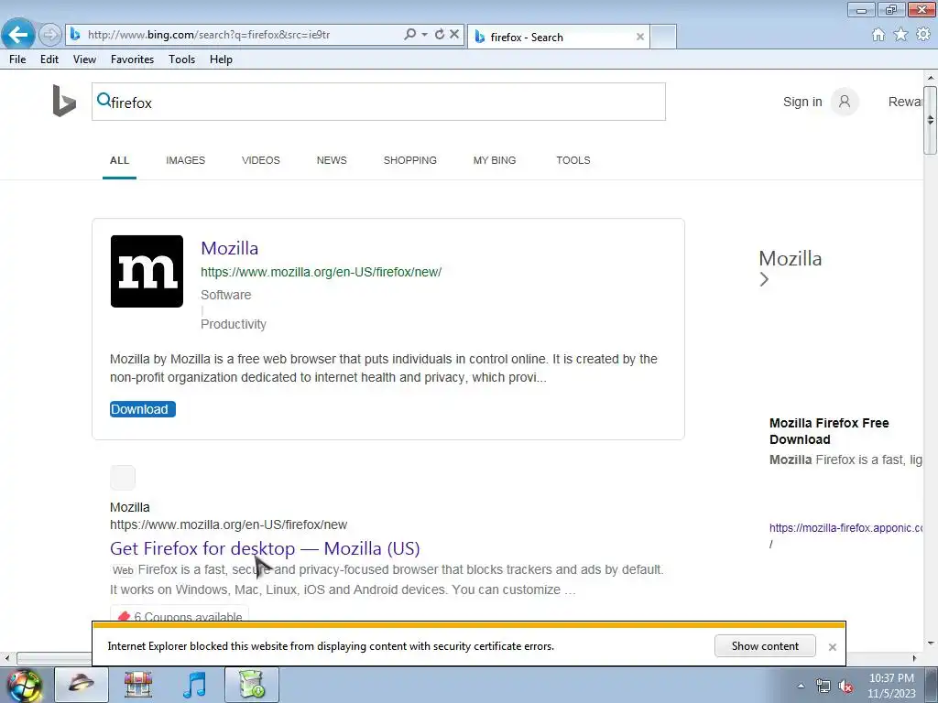Click the horizontal scrollbar right arrow

(x=915, y=658)
